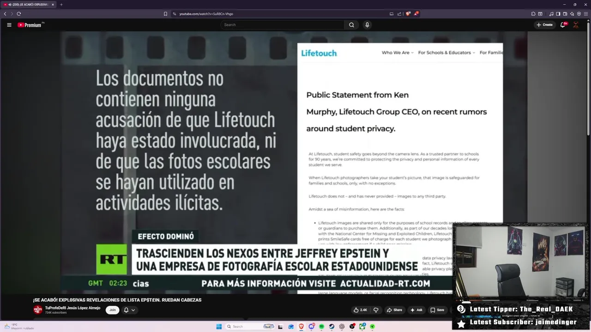This screenshot has width=591, height=332.
Task: Click the Lifetouch logo in the video
Action: tap(319, 53)
